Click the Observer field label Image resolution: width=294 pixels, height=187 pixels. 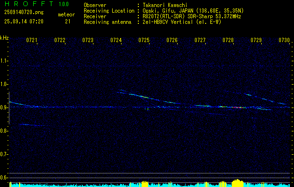coord(95,5)
